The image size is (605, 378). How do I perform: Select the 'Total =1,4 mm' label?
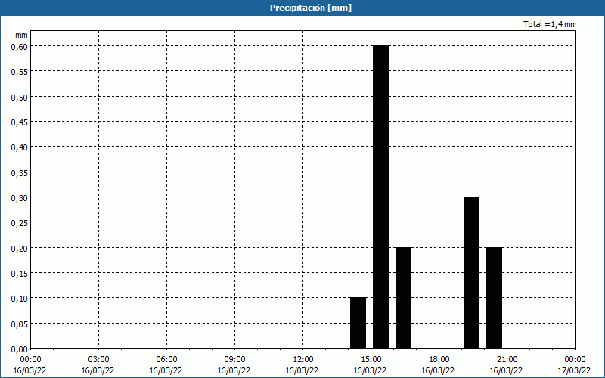550,24
